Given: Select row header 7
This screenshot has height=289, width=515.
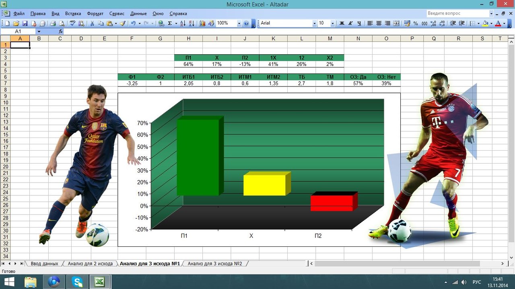Looking at the screenshot, I should [x=5, y=84].
